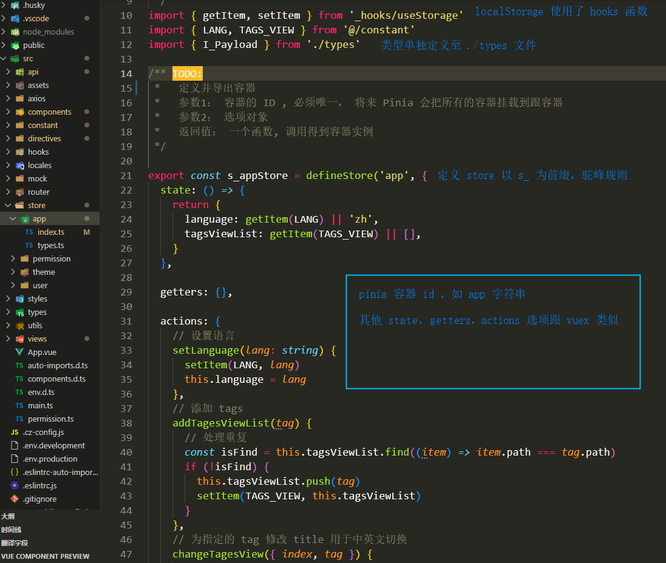Collapse the src folder chevron
The width and height of the screenshot is (666, 563).
pyautogui.click(x=4, y=59)
